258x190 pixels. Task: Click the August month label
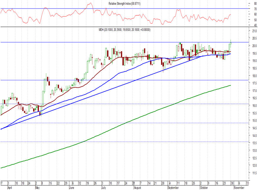click(138, 188)
